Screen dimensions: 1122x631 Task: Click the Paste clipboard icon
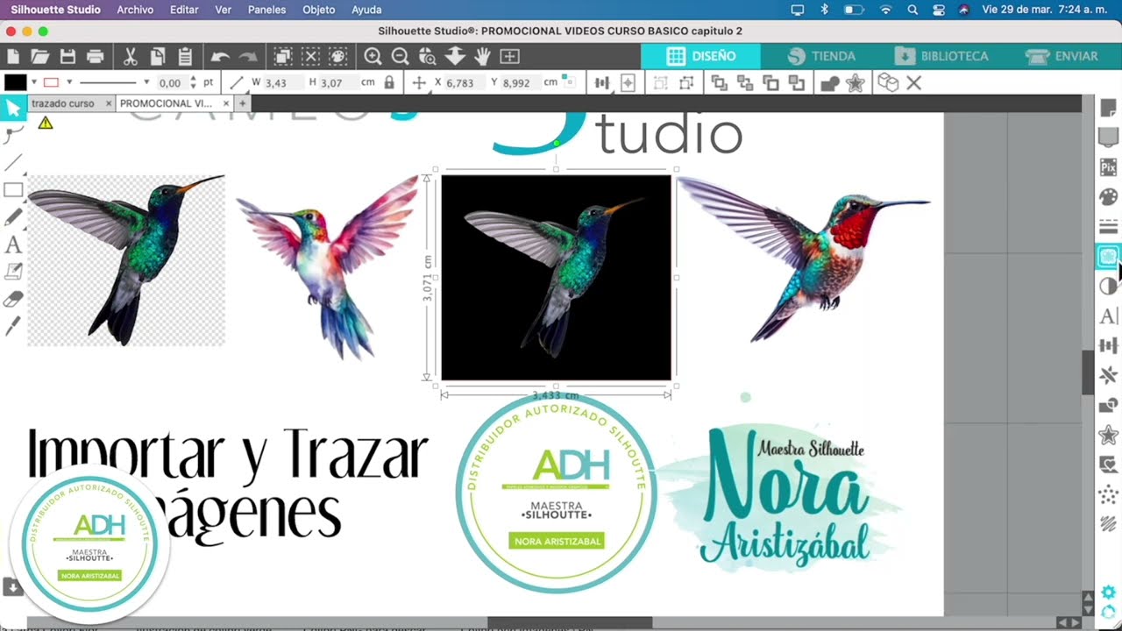pyautogui.click(x=185, y=56)
